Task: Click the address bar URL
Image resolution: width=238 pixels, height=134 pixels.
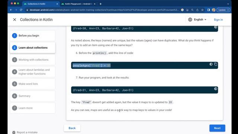Action: pos(104,10)
